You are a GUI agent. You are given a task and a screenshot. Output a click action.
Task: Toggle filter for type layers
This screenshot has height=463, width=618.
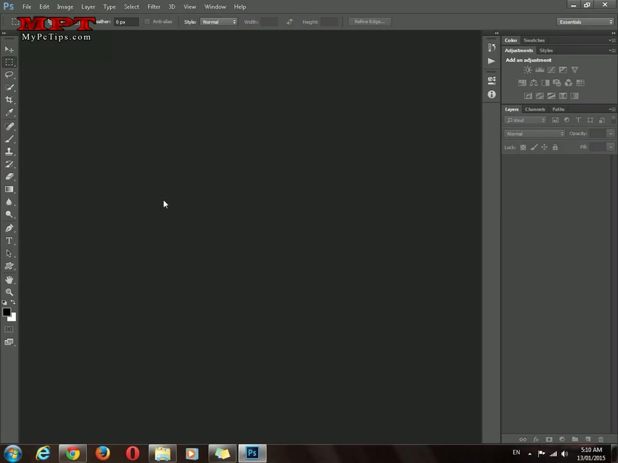click(x=578, y=120)
